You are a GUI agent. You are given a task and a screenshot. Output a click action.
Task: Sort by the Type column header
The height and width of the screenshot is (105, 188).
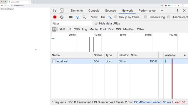[111, 55]
